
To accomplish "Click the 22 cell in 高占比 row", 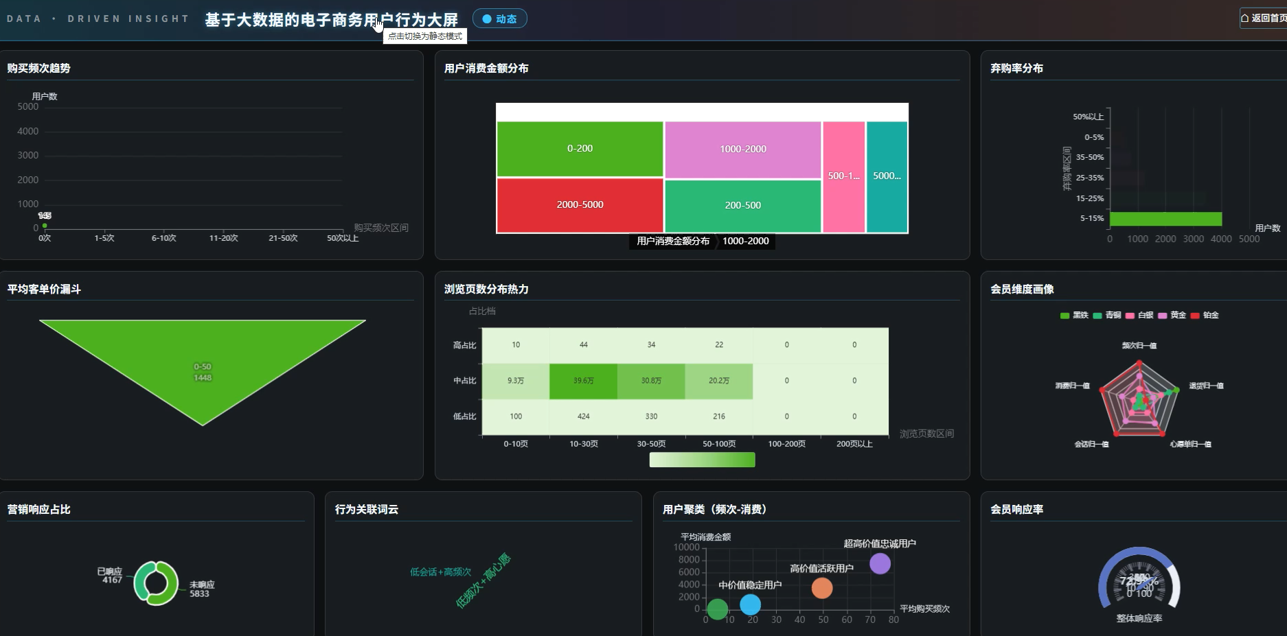I will click(719, 345).
